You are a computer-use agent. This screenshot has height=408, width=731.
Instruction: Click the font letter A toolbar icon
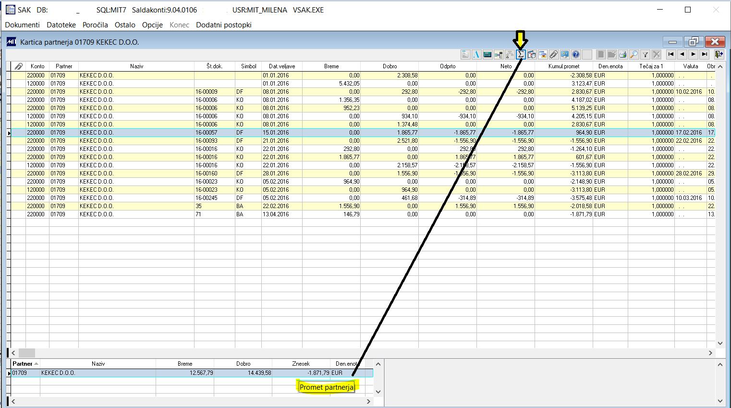point(476,55)
